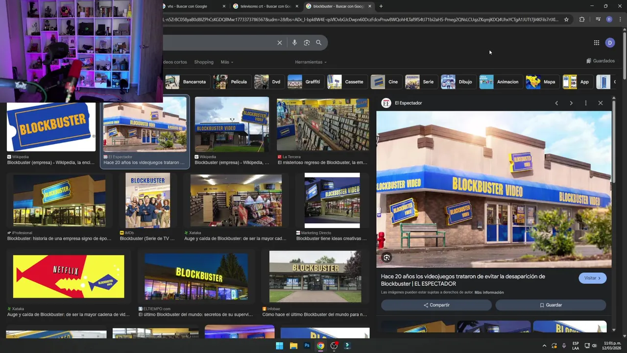Open more options in image preview panel
Screen dimensions: 627x353
586,103
